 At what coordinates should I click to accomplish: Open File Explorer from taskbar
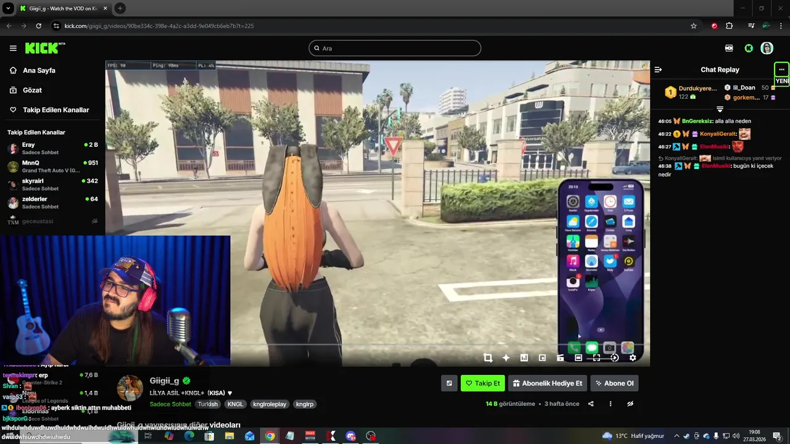pyautogui.click(x=229, y=436)
